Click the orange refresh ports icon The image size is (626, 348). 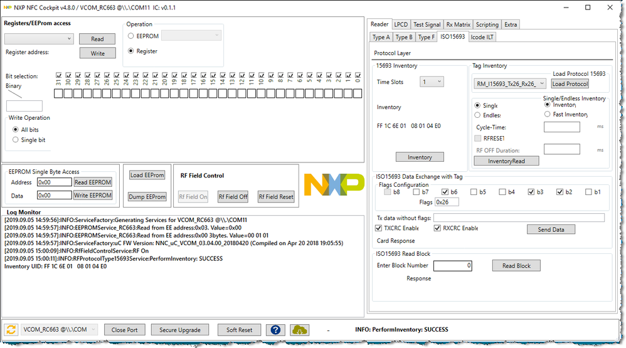(11, 330)
